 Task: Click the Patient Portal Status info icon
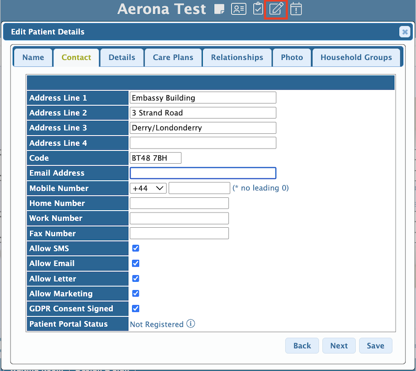click(x=190, y=324)
